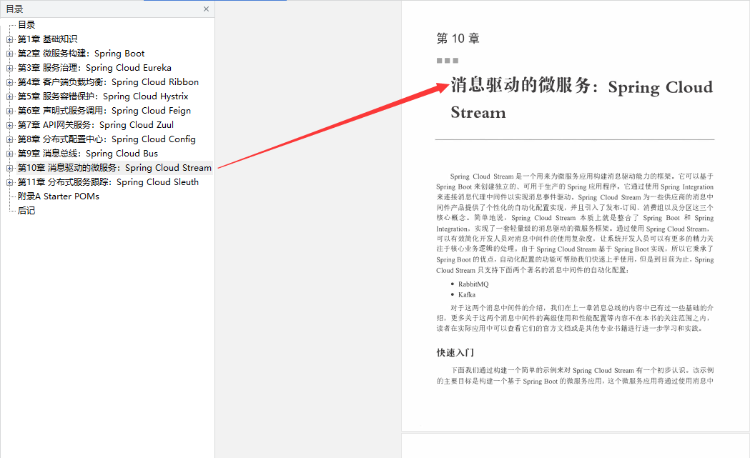Open 第11章 分布式服务跟踪: Spring Cloud Sleuth
The image size is (750, 458).
click(108, 182)
